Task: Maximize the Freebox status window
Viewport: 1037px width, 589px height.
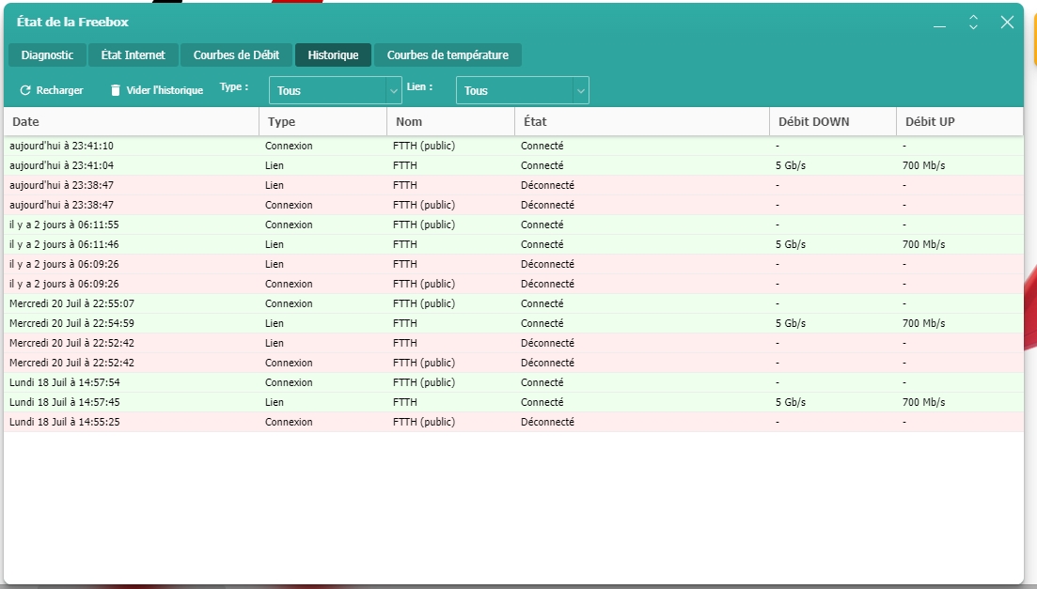Action: point(973,23)
